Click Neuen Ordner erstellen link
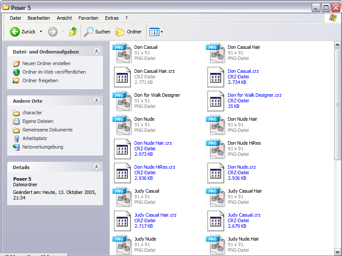Image resolution: width=342 pixels, height=256 pixels. pyautogui.click(x=46, y=64)
